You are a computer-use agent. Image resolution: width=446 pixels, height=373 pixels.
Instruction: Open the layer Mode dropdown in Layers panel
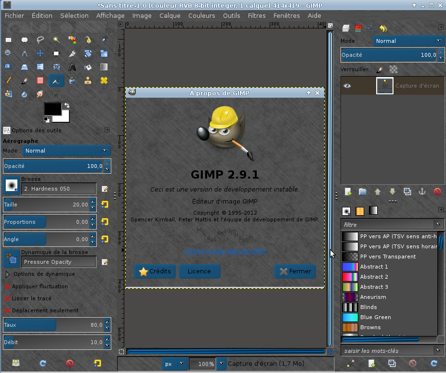click(408, 41)
